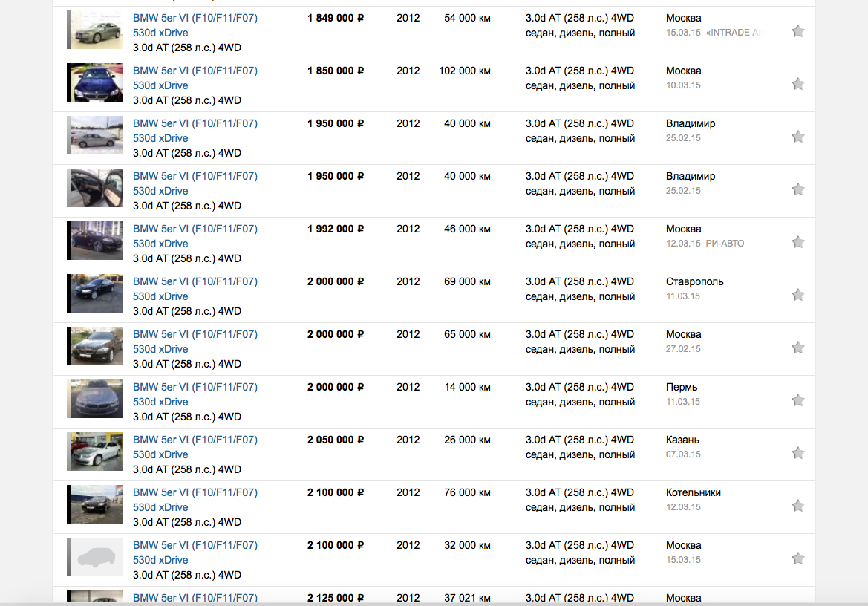Open the 530d xDrive link for Казань listing
The height and width of the screenshot is (606, 868).
click(x=160, y=454)
